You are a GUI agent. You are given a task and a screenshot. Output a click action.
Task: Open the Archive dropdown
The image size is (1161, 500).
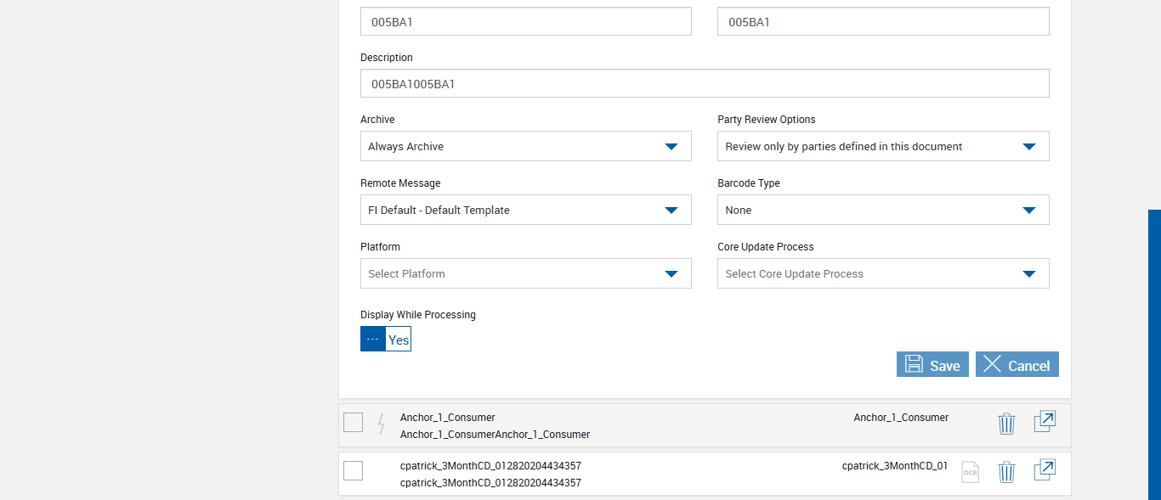click(525, 146)
